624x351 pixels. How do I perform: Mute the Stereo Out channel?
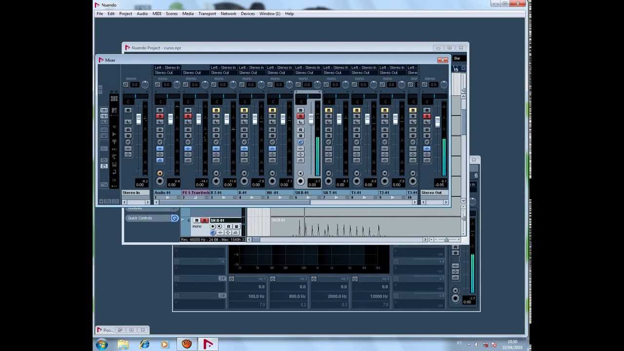click(427, 110)
